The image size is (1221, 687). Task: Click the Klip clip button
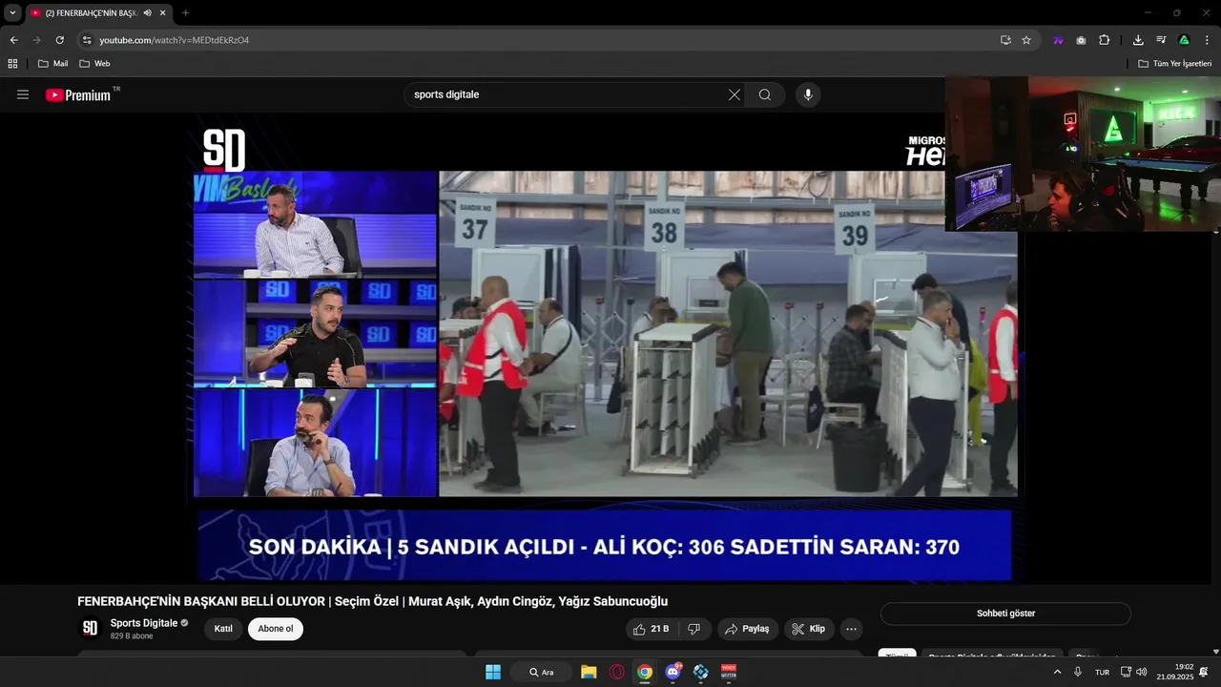point(809,629)
